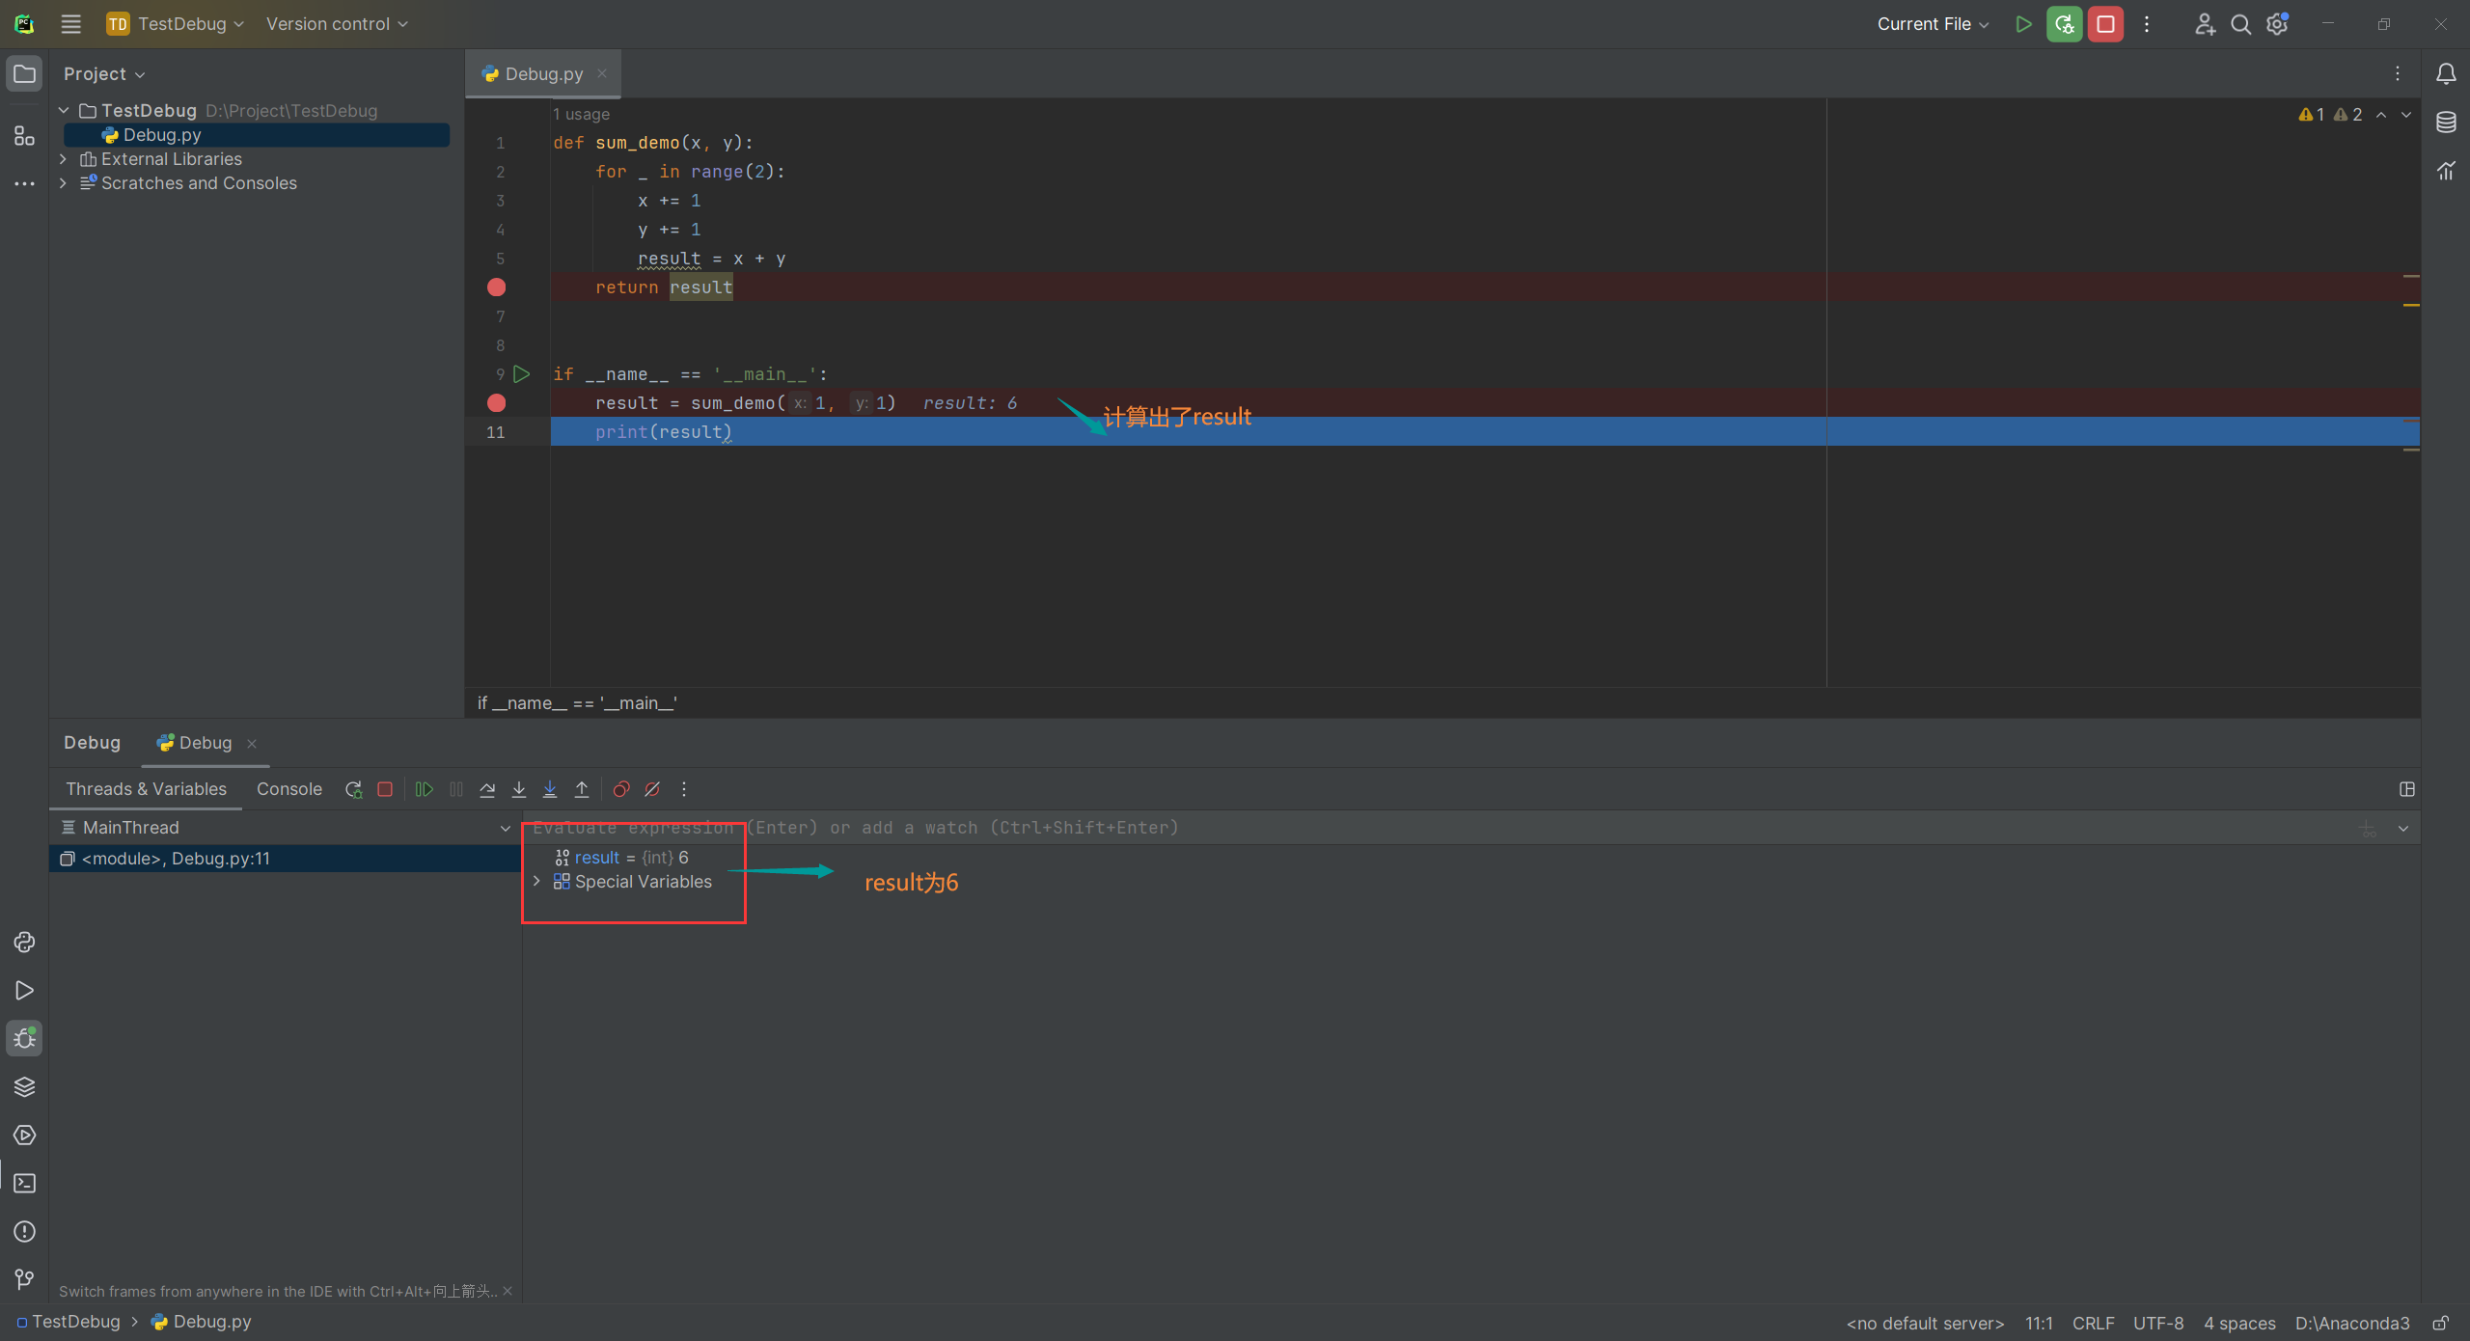The height and width of the screenshot is (1341, 2470).
Task: Open the Terminal tool window icon
Action: coord(24,1184)
